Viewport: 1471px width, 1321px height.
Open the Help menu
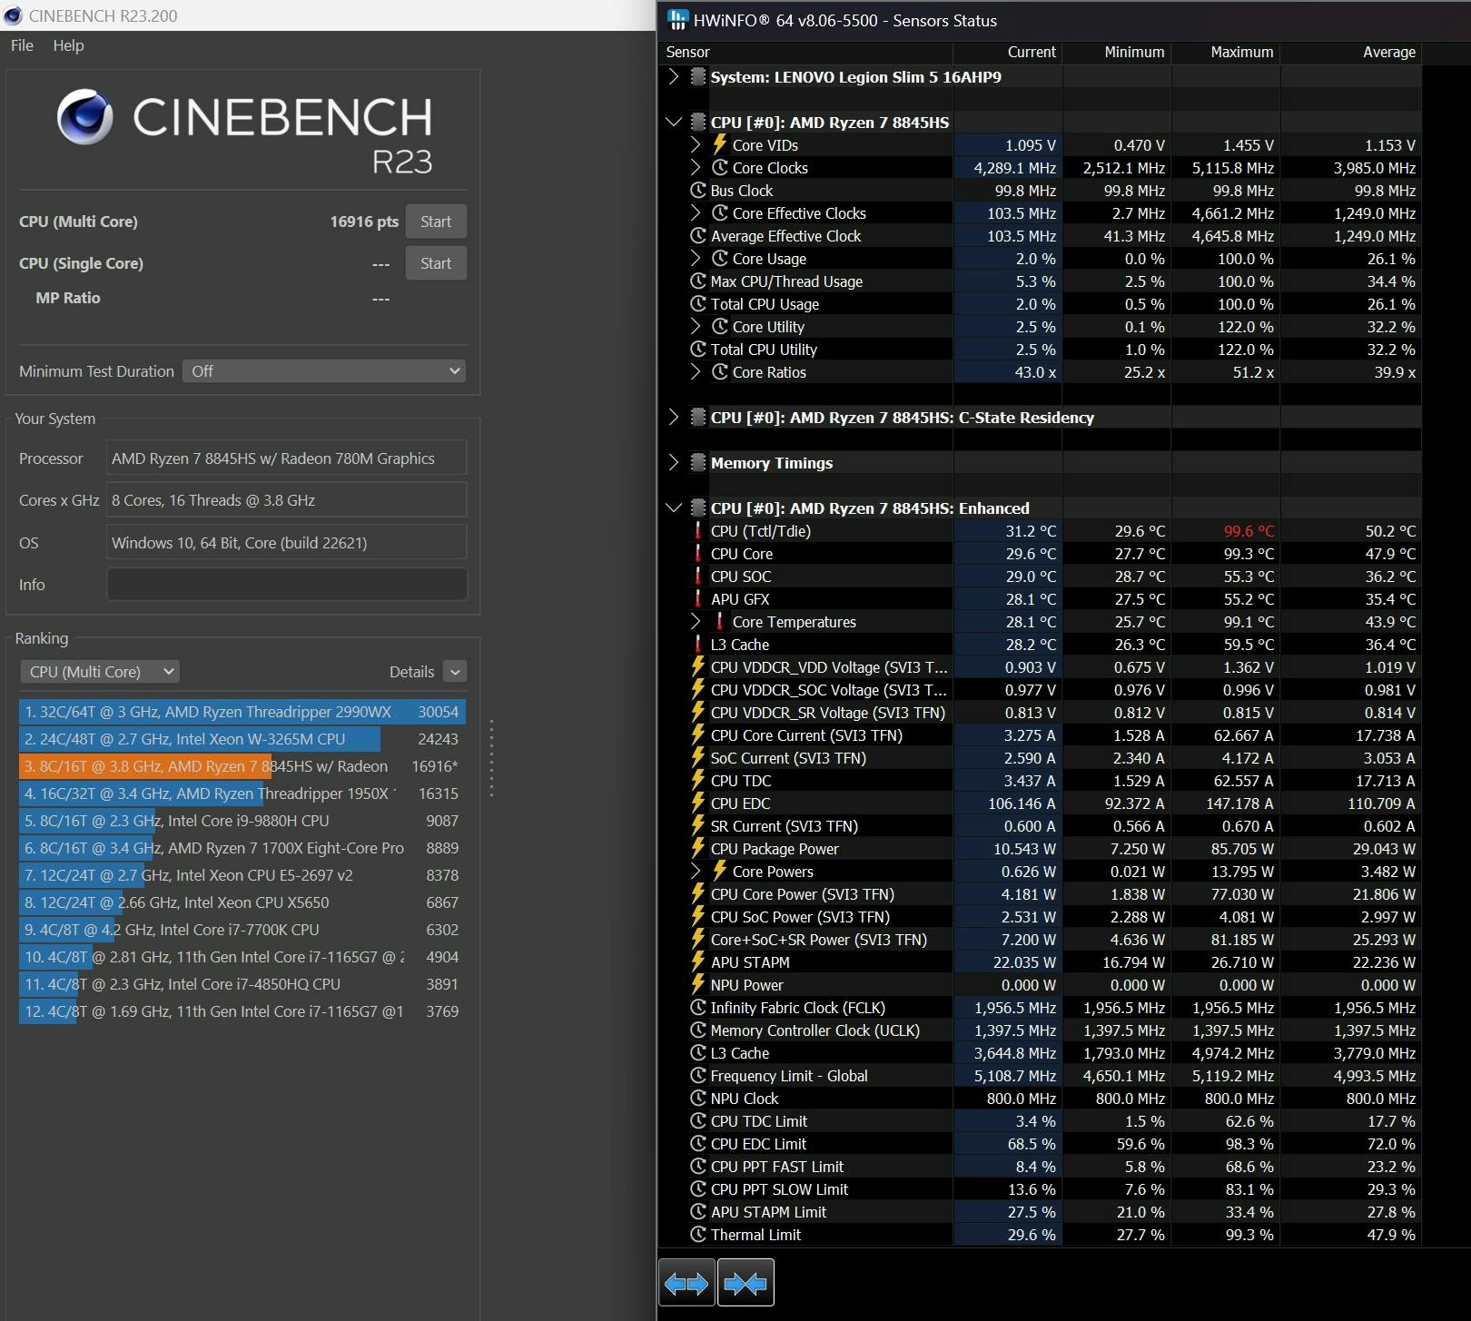pyautogui.click(x=68, y=45)
